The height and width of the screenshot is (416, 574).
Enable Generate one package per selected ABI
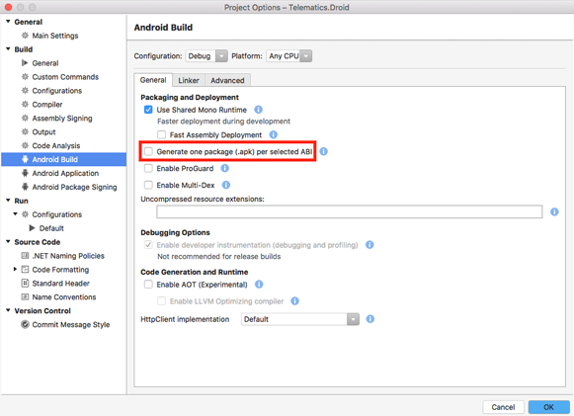click(x=148, y=151)
